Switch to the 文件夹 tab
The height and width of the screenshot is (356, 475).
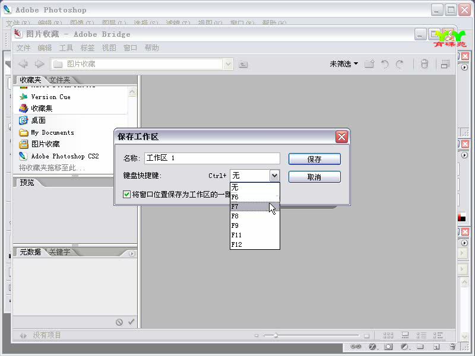[60, 80]
